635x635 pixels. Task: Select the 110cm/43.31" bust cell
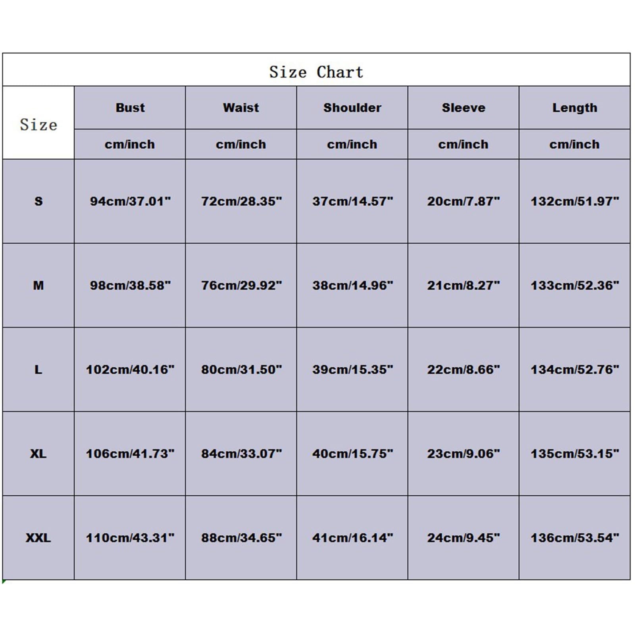tap(130, 538)
